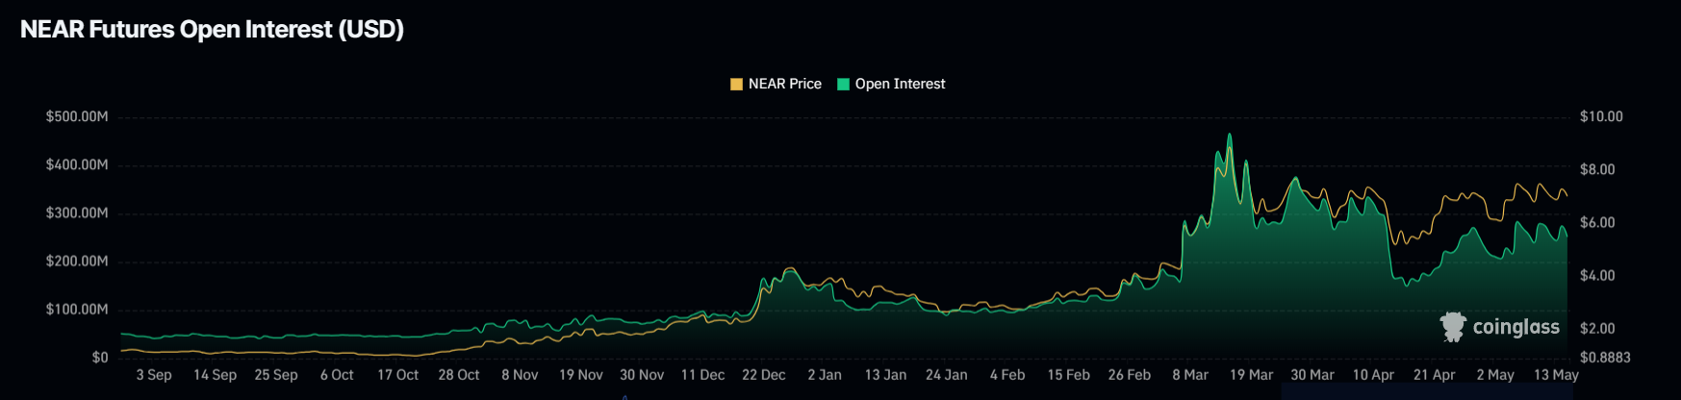
Task: Click the $200.00M left axis label
Action: pyautogui.click(x=77, y=261)
